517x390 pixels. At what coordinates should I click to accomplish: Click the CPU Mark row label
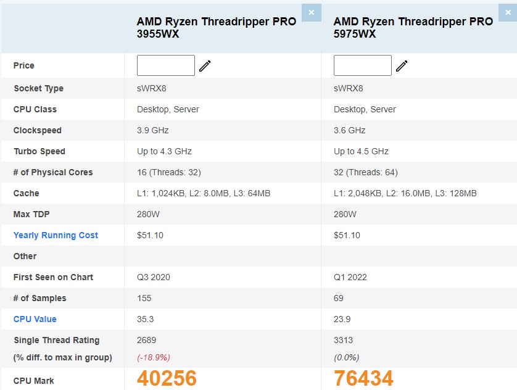(33, 381)
